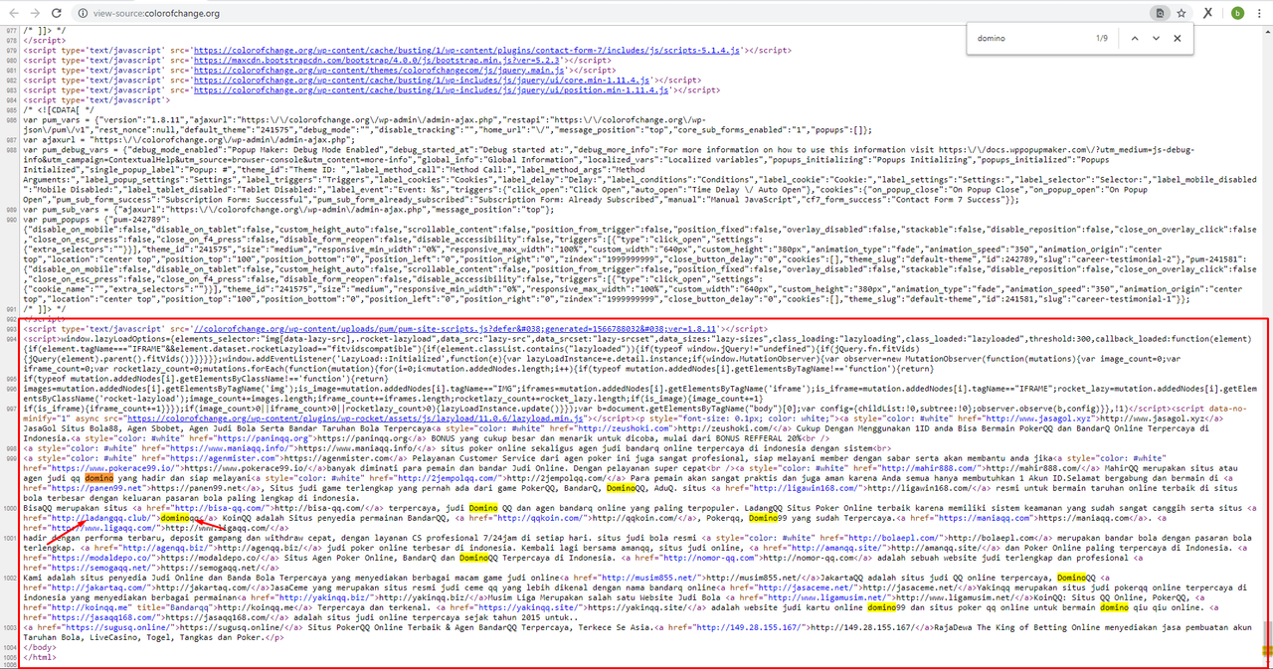Follow the http://bisa-qq.com/ href link
The height and width of the screenshot is (669, 1273).
click(220, 508)
